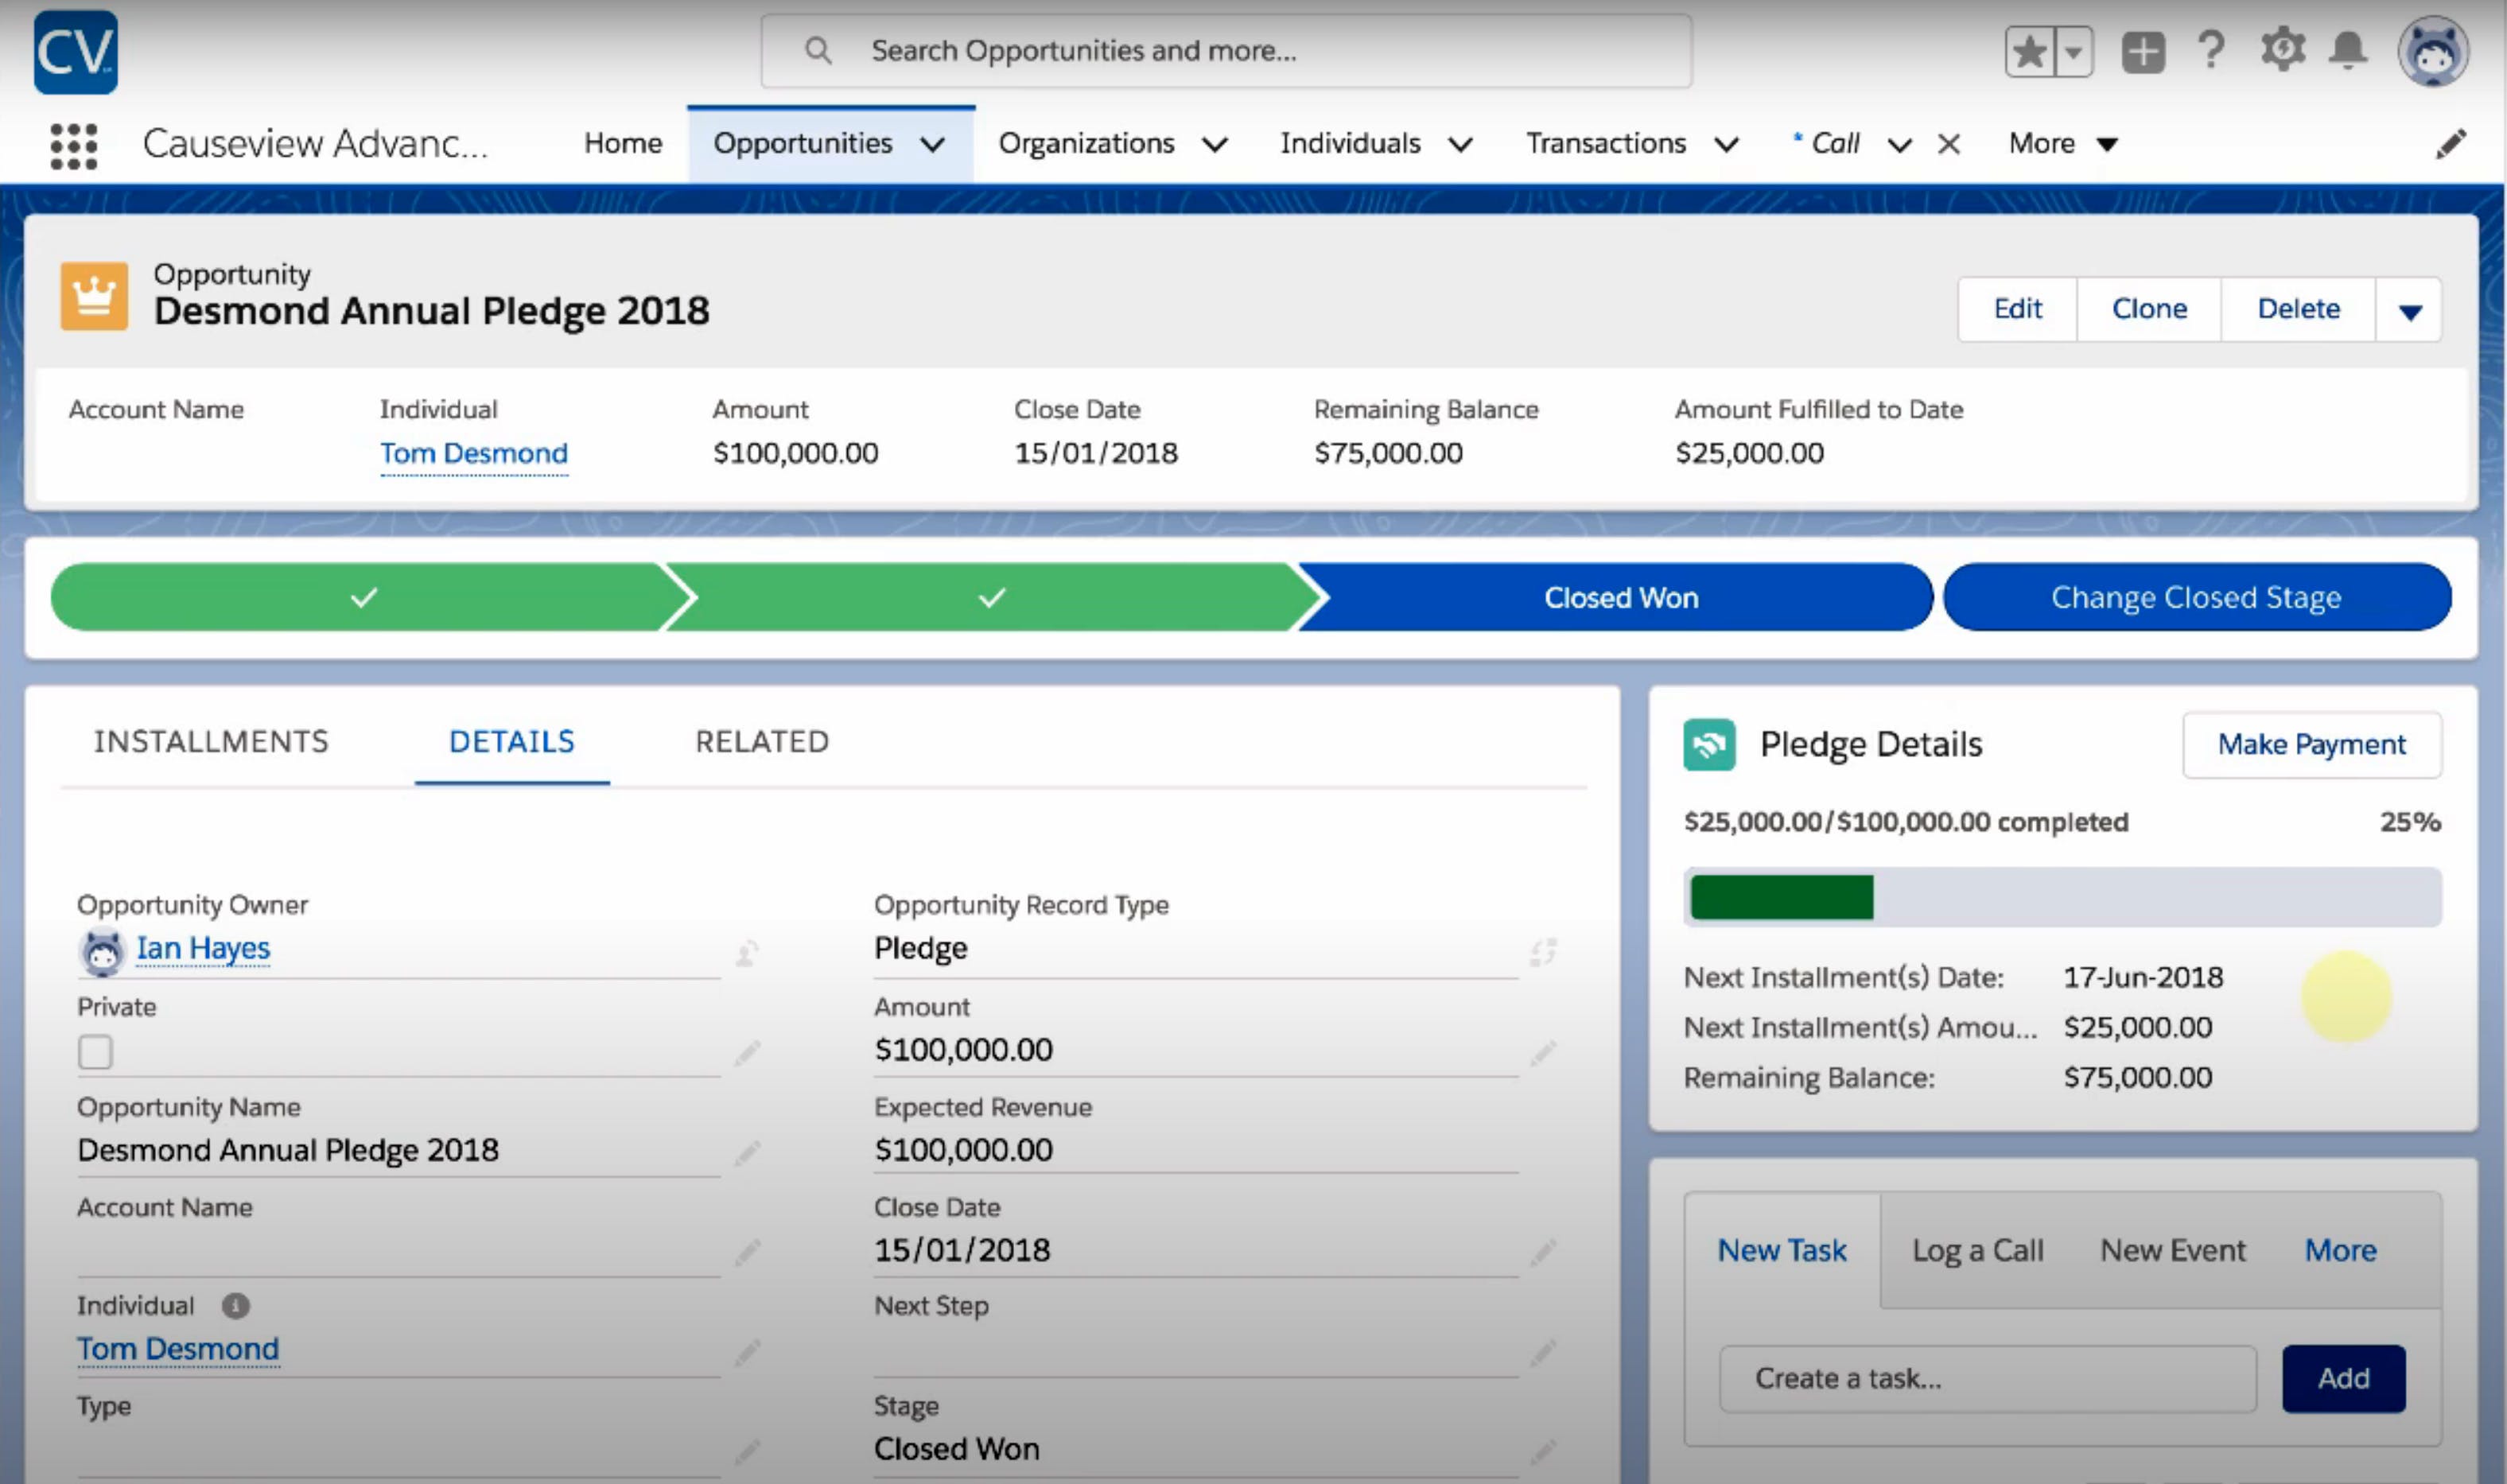
Task: Change owner icon beside Ian Hayes
Action: [747, 953]
